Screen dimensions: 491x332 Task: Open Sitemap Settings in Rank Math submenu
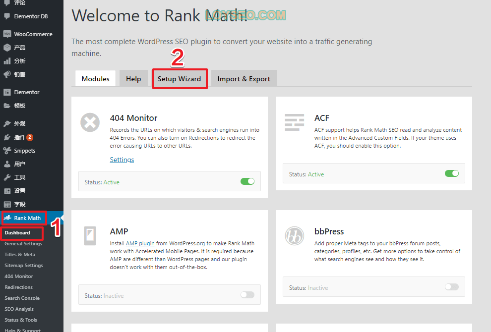(x=24, y=266)
